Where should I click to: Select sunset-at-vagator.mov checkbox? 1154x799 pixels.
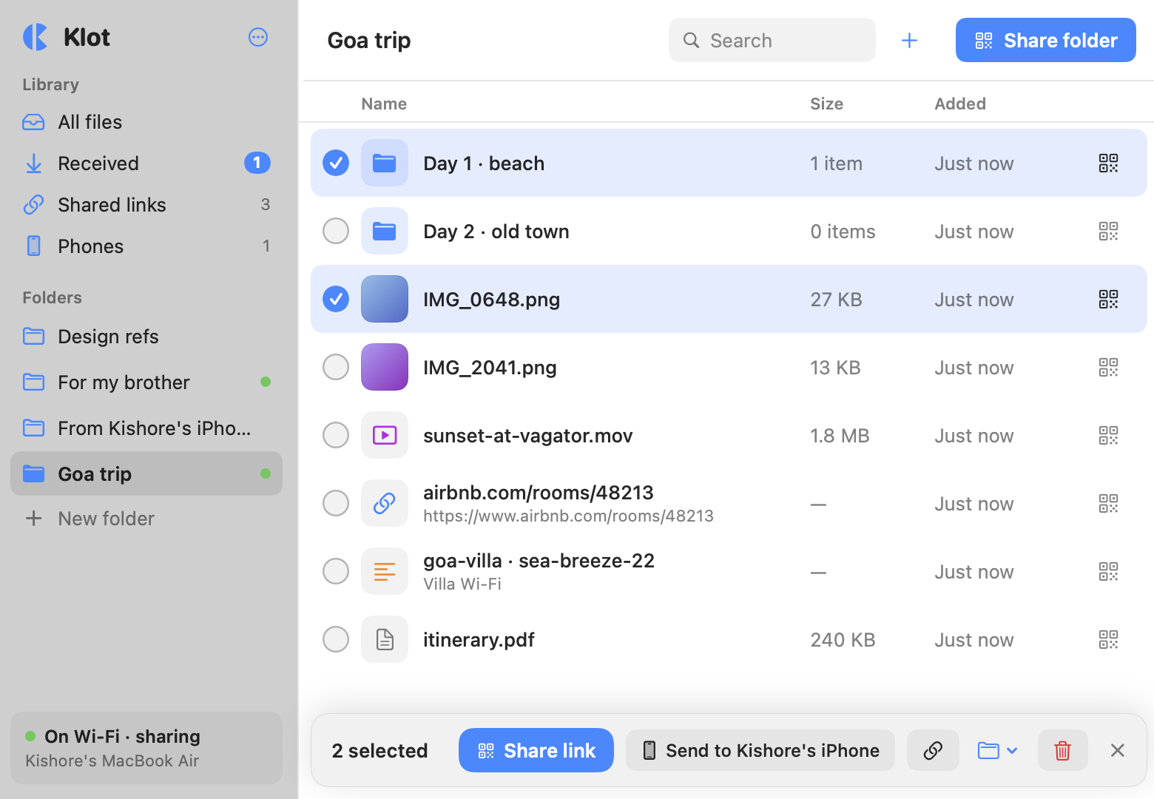(x=336, y=435)
